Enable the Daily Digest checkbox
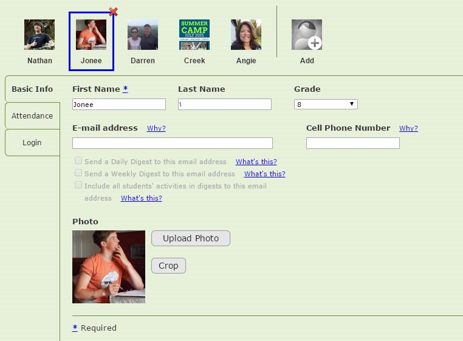463x341 pixels. [x=78, y=160]
